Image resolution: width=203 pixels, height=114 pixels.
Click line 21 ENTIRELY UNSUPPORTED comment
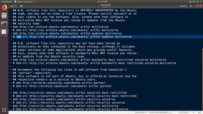pyautogui.click(x=75, y=10)
